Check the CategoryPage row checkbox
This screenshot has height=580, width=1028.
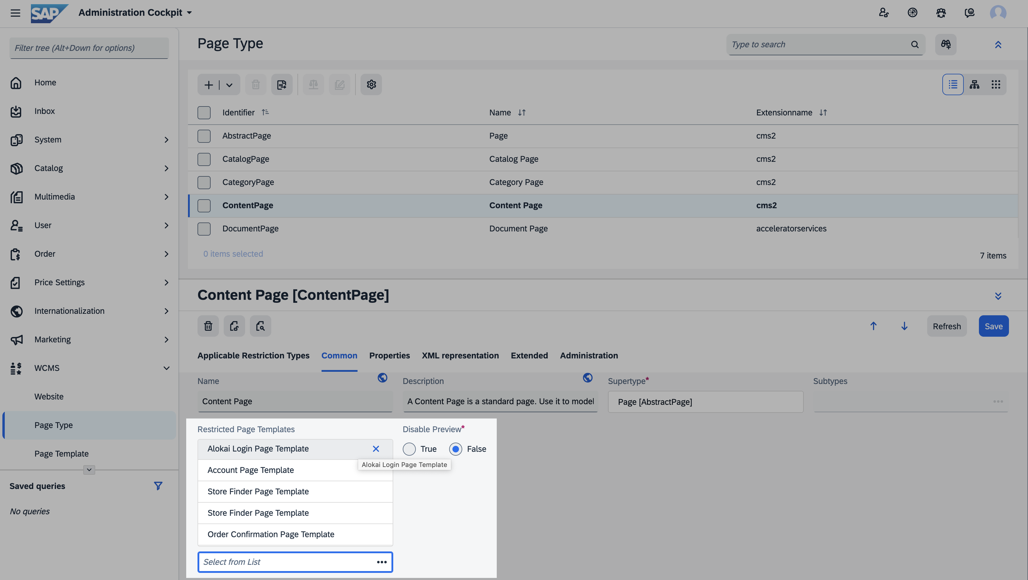(x=204, y=182)
